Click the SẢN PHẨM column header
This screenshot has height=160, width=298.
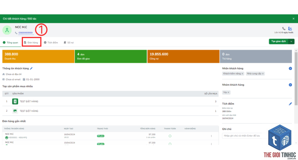(18, 94)
